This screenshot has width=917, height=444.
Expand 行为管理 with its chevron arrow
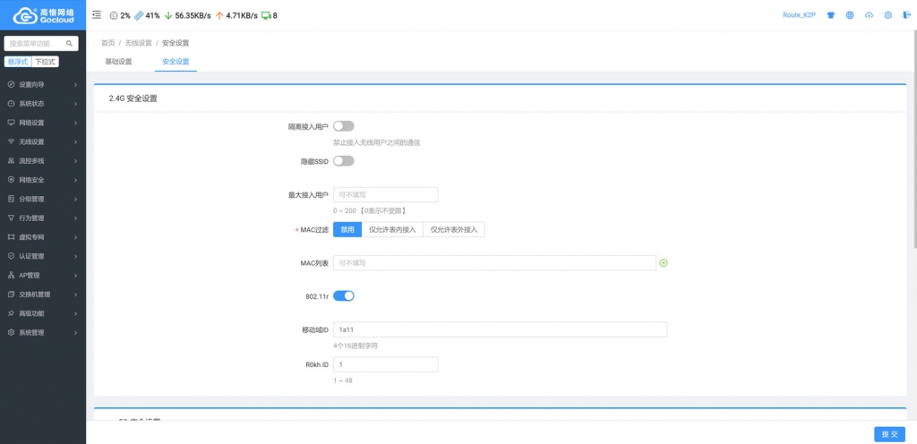[x=76, y=218]
